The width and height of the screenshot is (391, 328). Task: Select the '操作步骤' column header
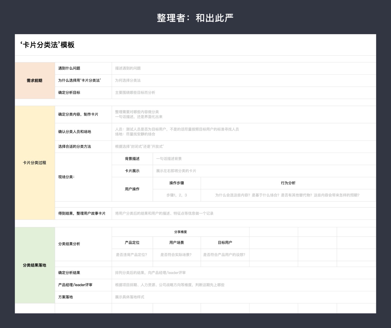coord(177,183)
